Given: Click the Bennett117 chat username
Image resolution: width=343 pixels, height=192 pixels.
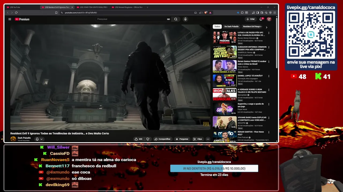Looking at the screenshot, I should [57, 166].
